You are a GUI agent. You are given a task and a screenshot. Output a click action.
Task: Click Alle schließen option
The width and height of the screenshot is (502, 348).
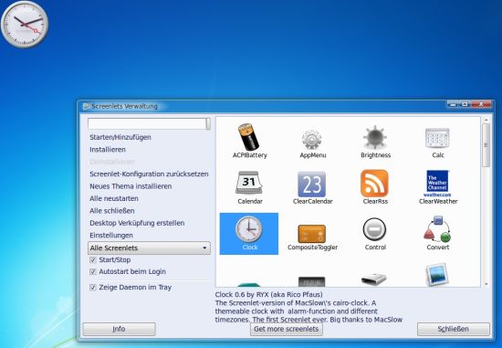click(x=112, y=210)
